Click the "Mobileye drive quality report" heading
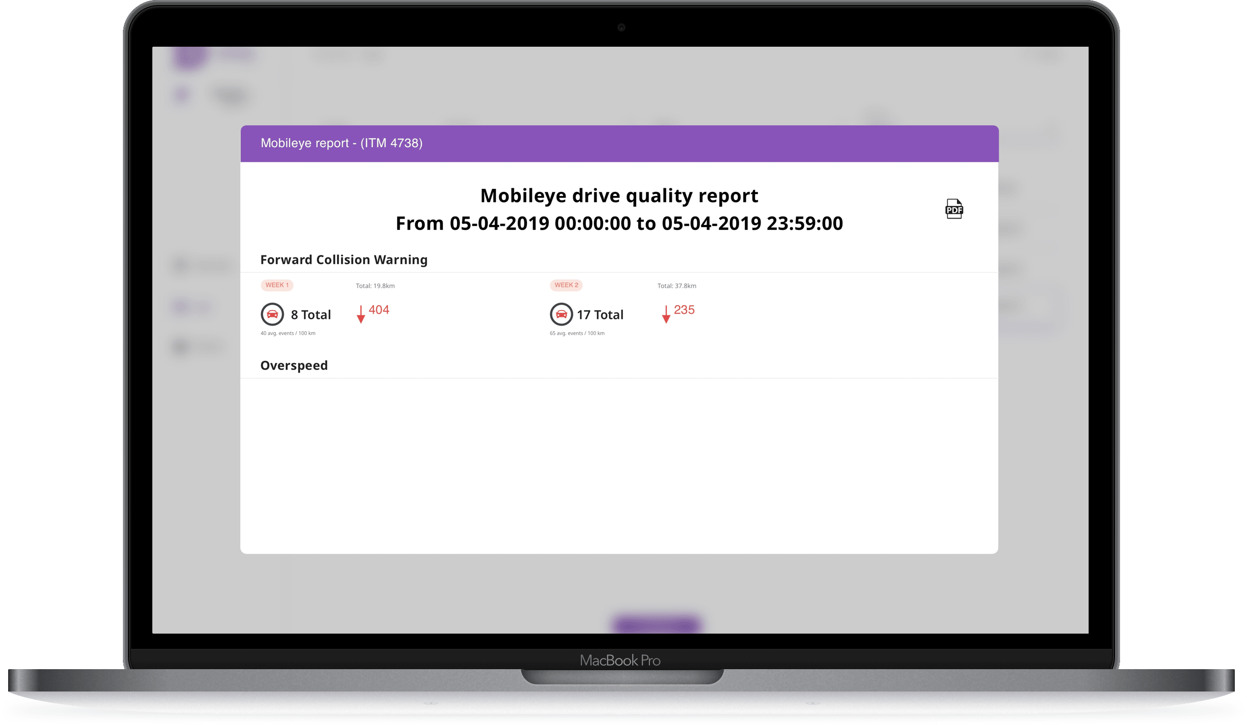This screenshot has height=725, width=1247. coord(619,195)
